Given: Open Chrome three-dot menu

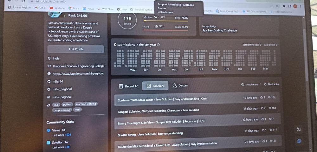Looking at the screenshot, I should [301, 6].
